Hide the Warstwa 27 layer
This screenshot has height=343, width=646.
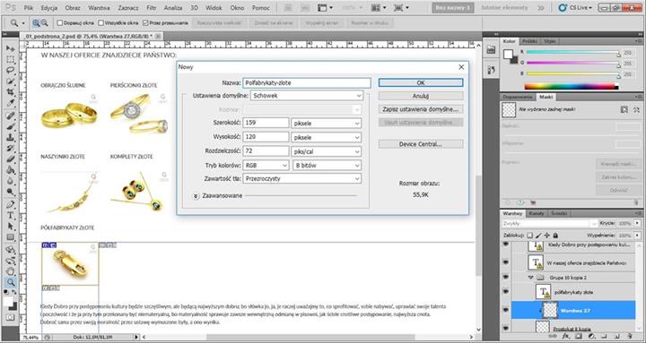coord(505,310)
